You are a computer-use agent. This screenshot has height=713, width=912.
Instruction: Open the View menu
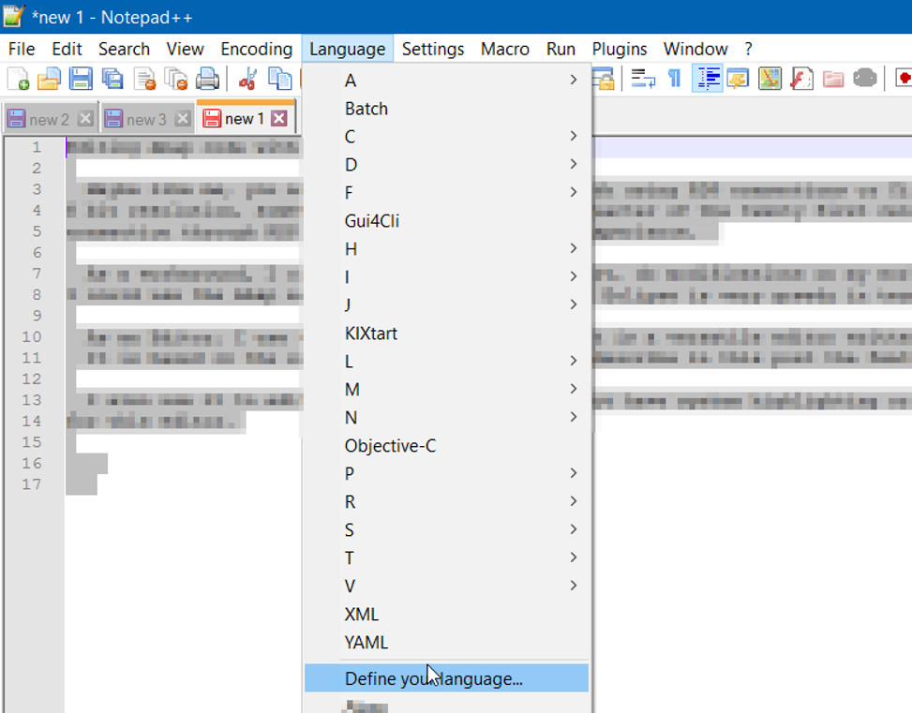185,49
